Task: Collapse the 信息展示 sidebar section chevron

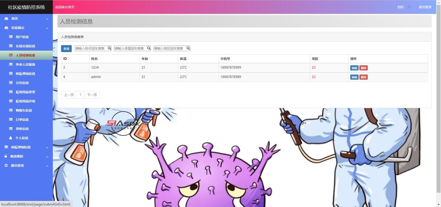Action: click(x=47, y=28)
